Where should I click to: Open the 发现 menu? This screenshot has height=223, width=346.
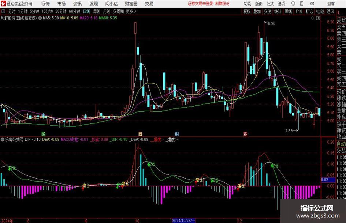tap(94, 4)
